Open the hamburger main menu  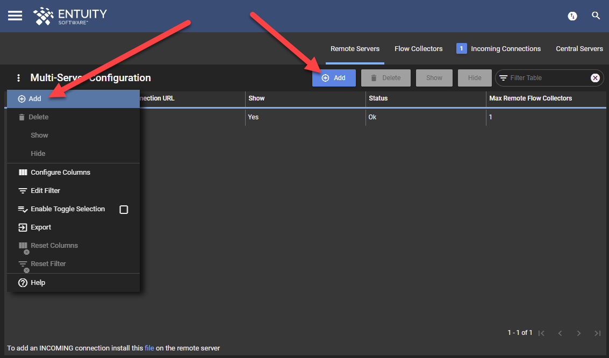point(15,16)
